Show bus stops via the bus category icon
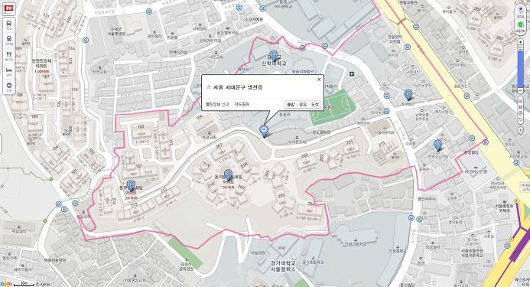Screen dimensions: 530x287 pos(9,25)
